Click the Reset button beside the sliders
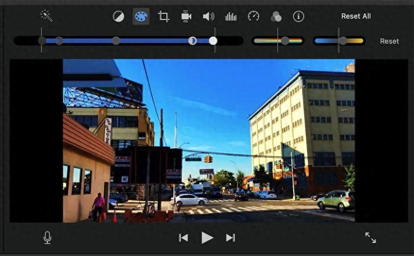 click(389, 41)
